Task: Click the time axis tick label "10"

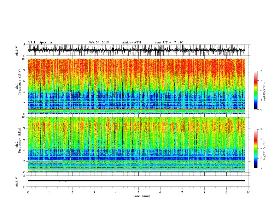Action: 249,192
